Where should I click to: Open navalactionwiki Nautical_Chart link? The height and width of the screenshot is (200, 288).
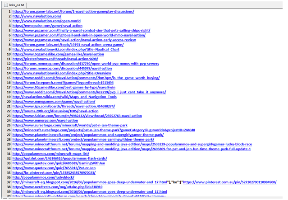tap(66, 49)
